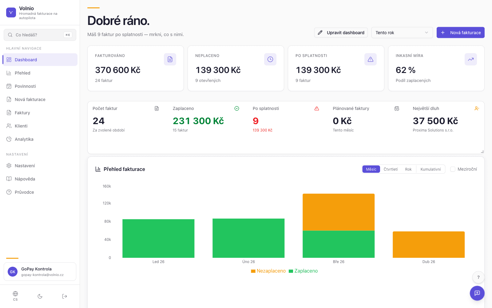Open the GoPay Kontrola account menu
The image size is (492, 308).
coord(40,272)
